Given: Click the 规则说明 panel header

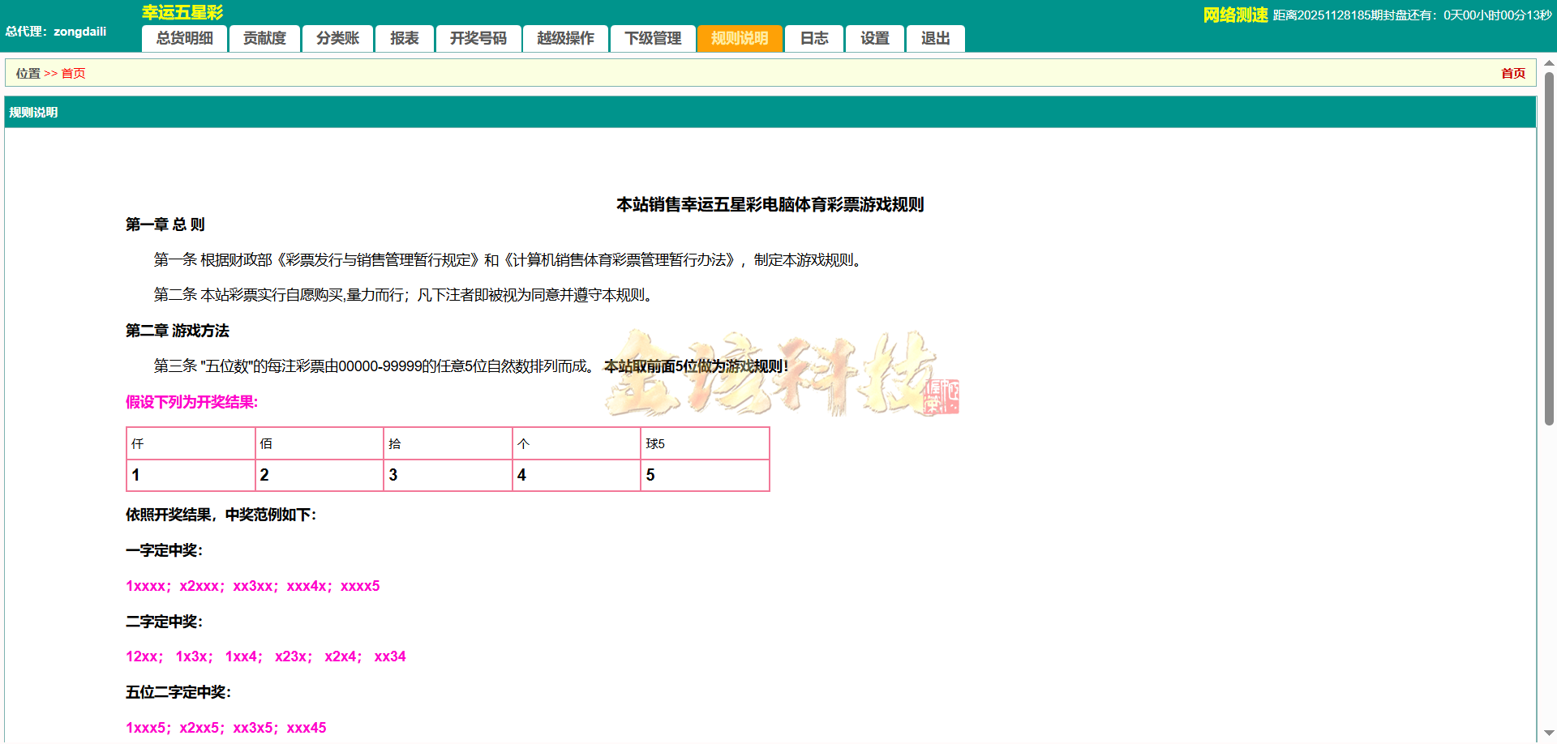Looking at the screenshot, I should tap(33, 112).
